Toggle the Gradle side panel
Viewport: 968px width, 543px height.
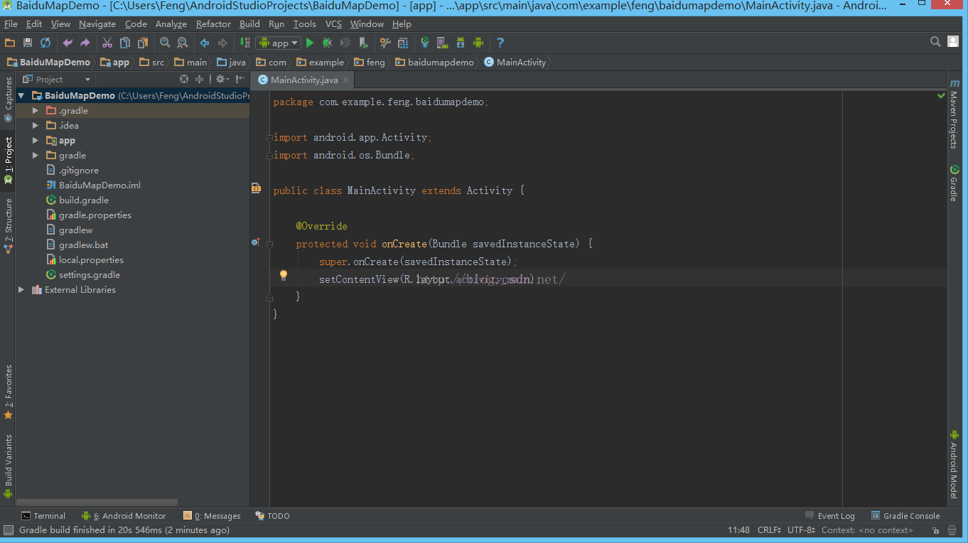click(x=954, y=183)
